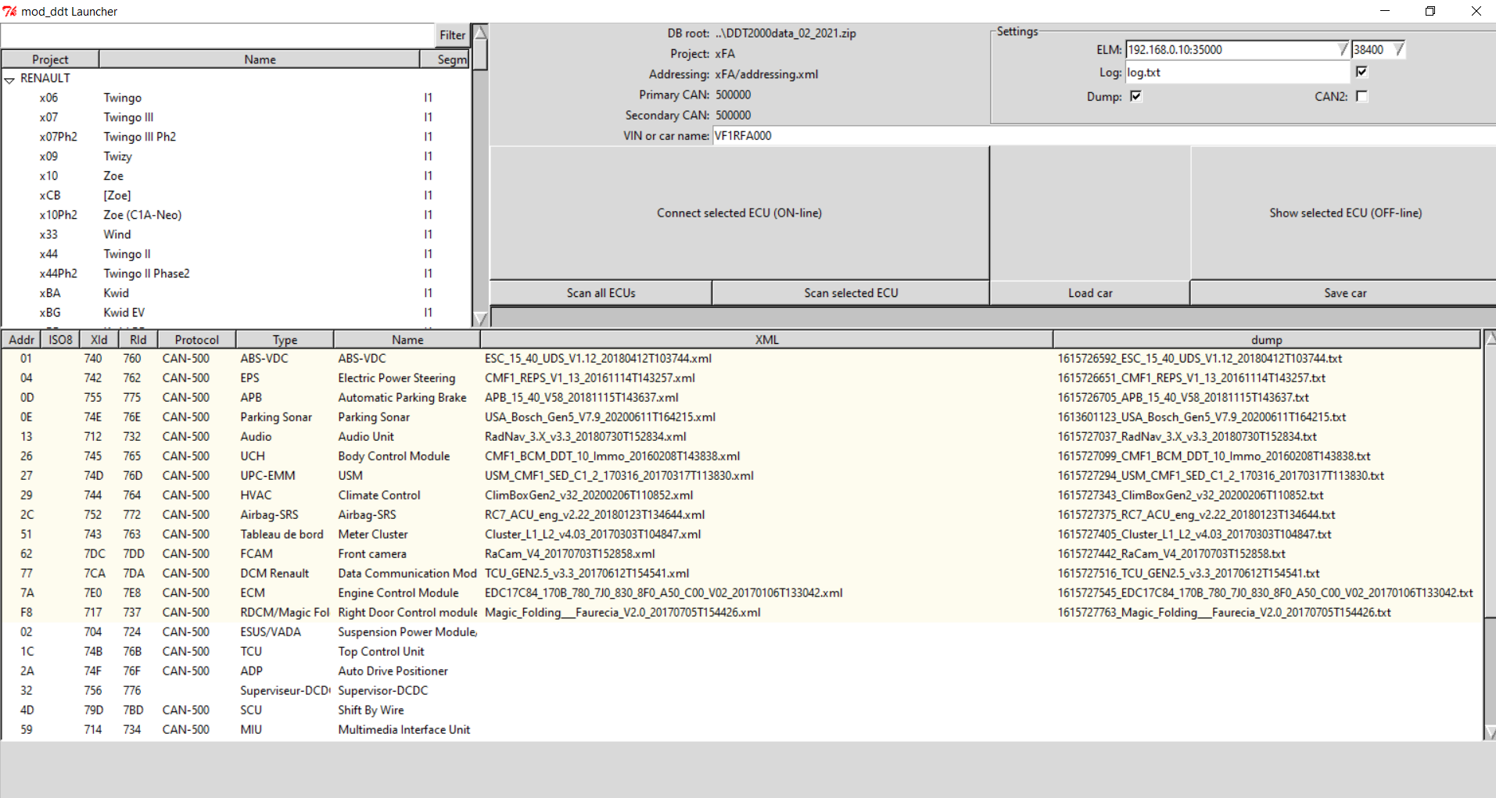Click the project list scrollbar down arrow
1496x798 pixels.
(x=481, y=318)
